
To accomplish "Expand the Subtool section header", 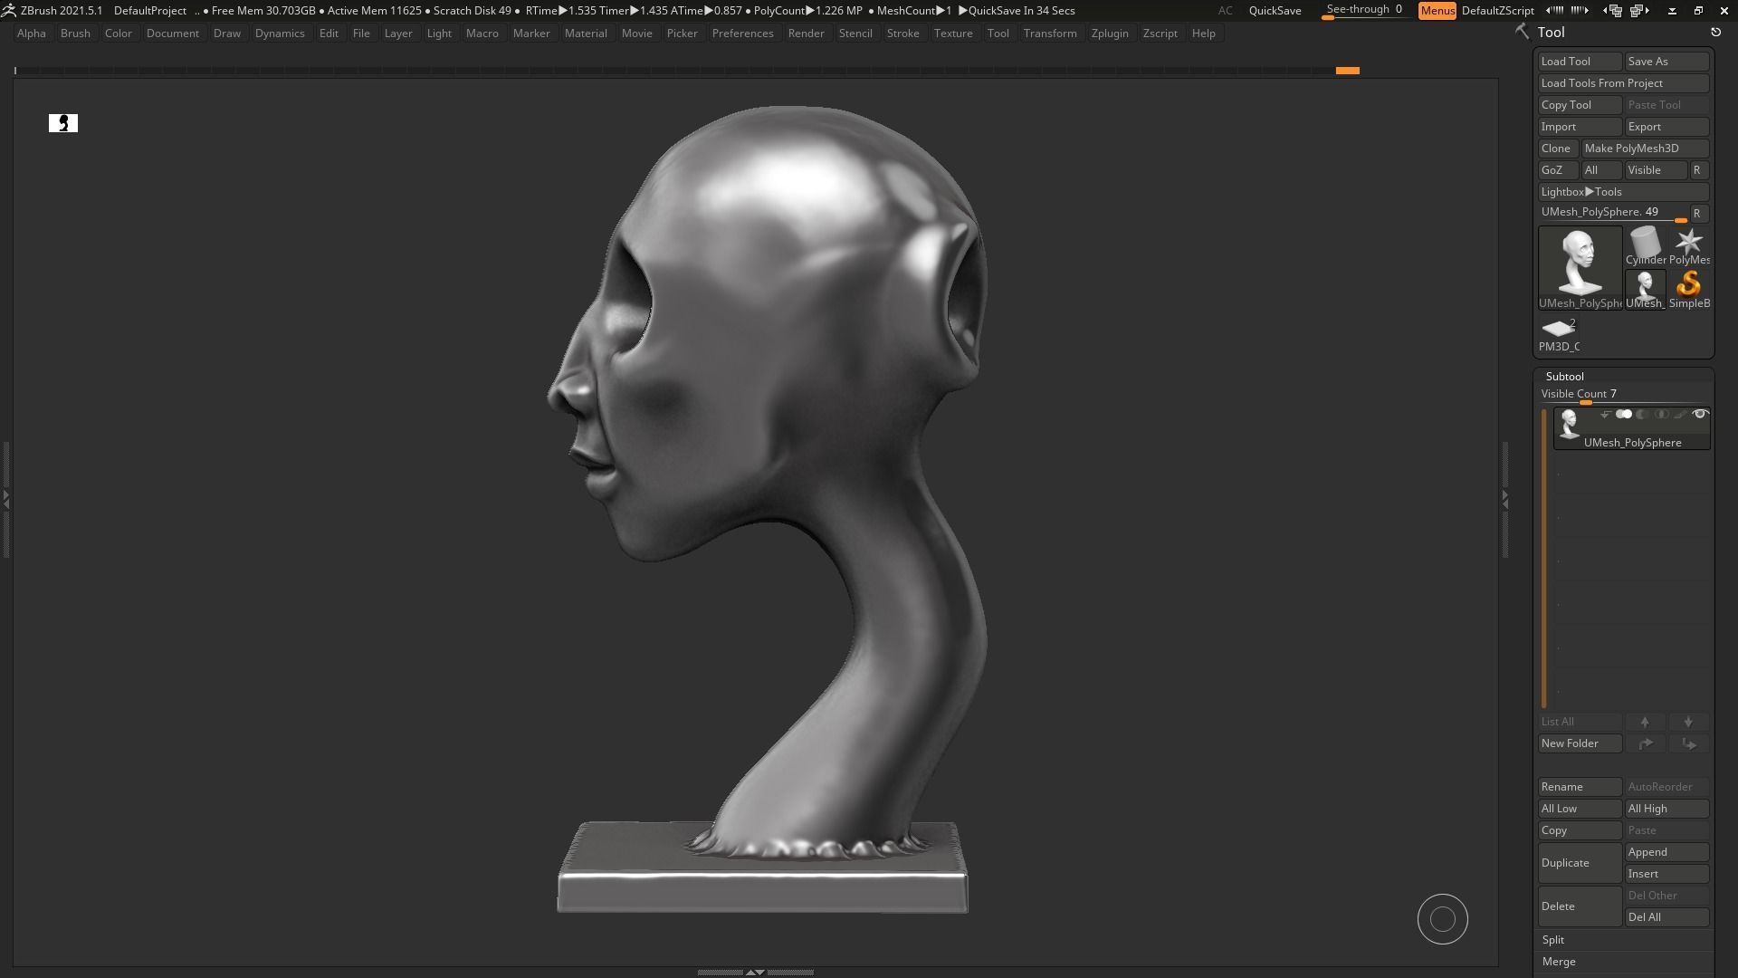I will 1564,376.
